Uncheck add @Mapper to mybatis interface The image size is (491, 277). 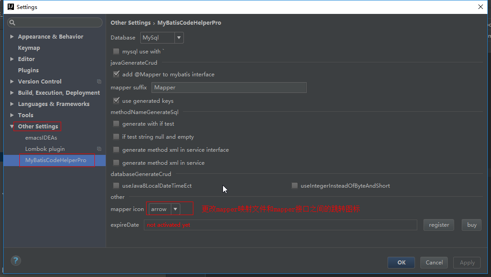(116, 74)
